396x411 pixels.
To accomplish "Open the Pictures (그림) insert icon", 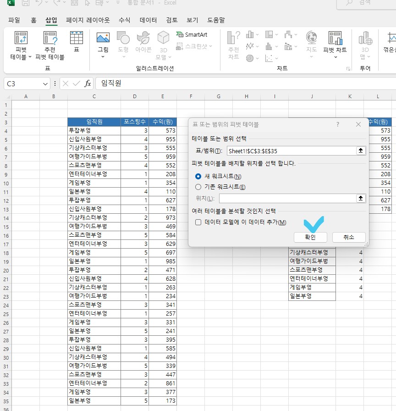I will click(x=103, y=38).
